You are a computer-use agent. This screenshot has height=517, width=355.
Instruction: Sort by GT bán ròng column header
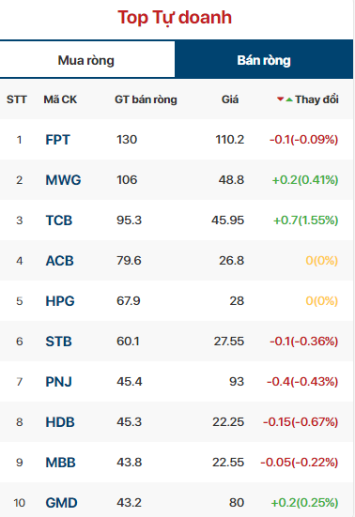click(x=146, y=99)
